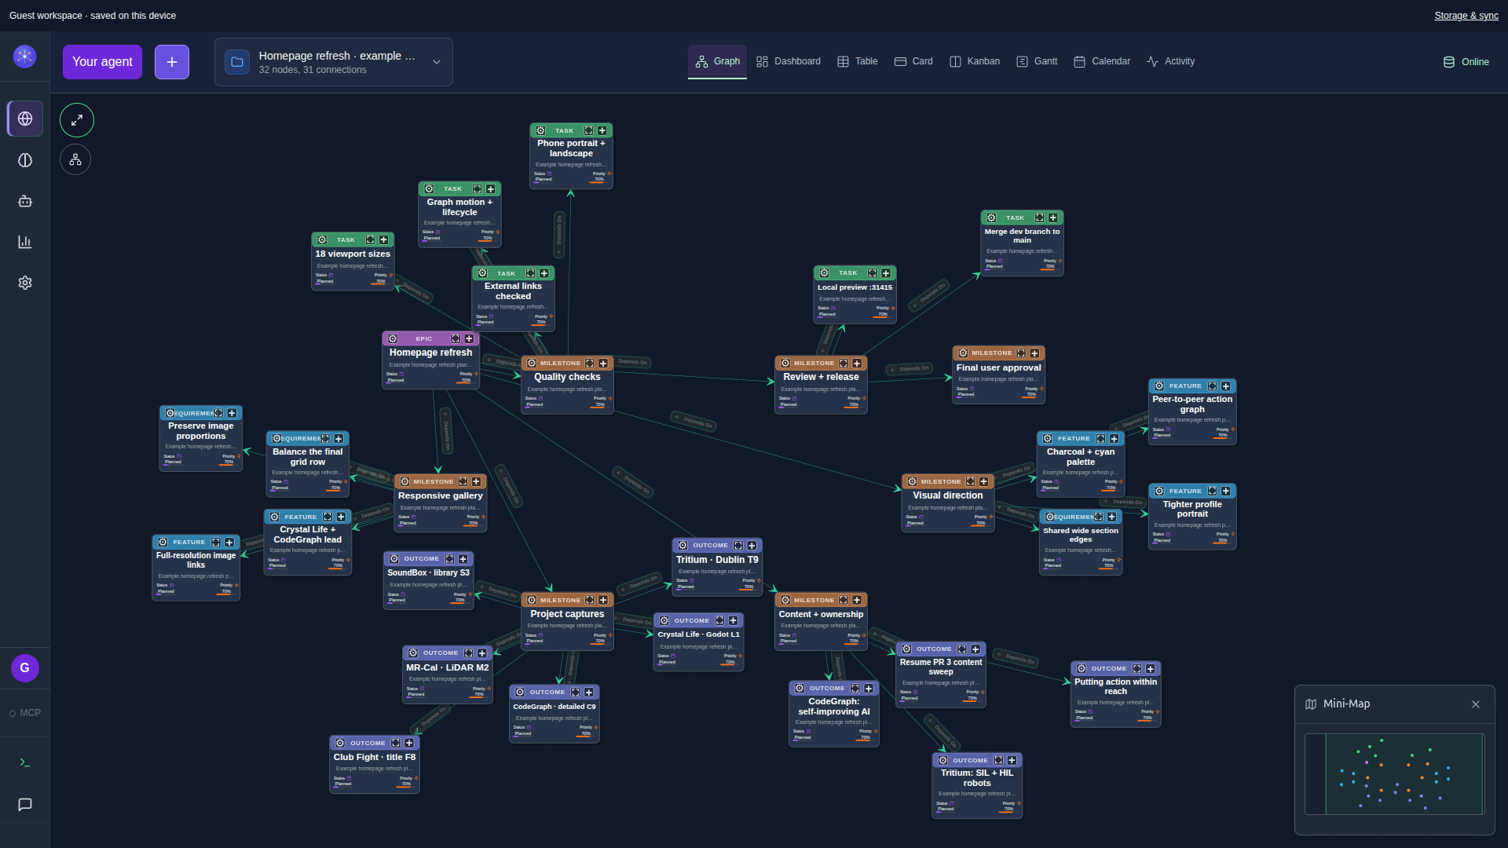The height and width of the screenshot is (848, 1508).
Task: Click the Crystal Life · Godot L1 title
Action: point(698,635)
